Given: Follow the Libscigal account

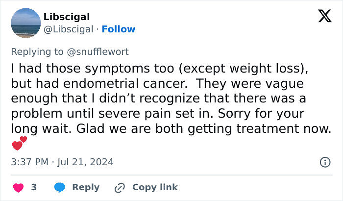Looking at the screenshot, I should coord(119,29).
